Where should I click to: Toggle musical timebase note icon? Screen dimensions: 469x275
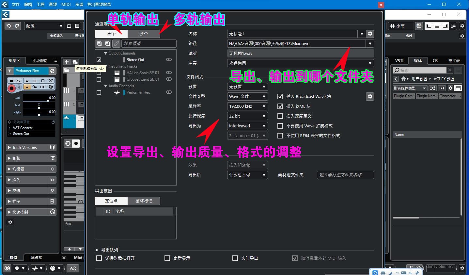[x=27, y=87]
